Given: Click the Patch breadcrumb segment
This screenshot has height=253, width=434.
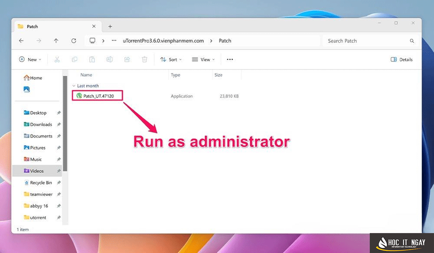Looking at the screenshot, I should click(x=225, y=41).
